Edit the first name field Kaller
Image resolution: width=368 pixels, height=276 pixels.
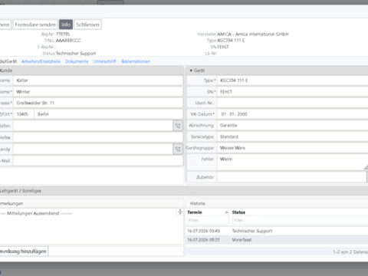pyautogui.click(x=98, y=80)
